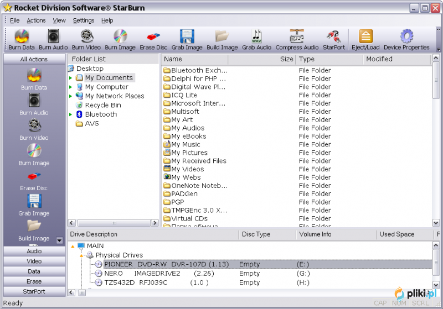This screenshot has width=443, height=309.
Task: Click Used Space column header
Action: (405, 234)
